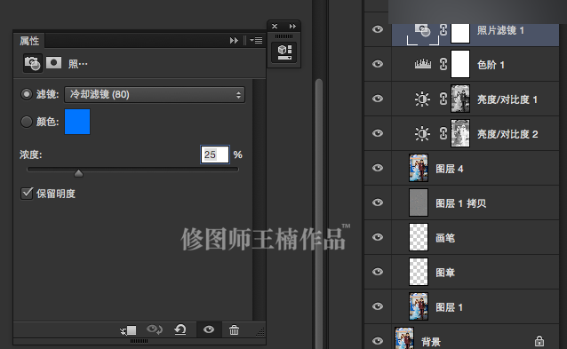Click the 浓度 percentage input field
The image size is (567, 349).
pos(215,155)
